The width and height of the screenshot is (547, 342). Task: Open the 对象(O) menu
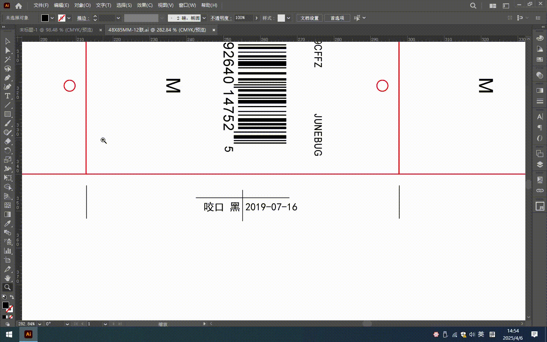click(x=82, y=5)
